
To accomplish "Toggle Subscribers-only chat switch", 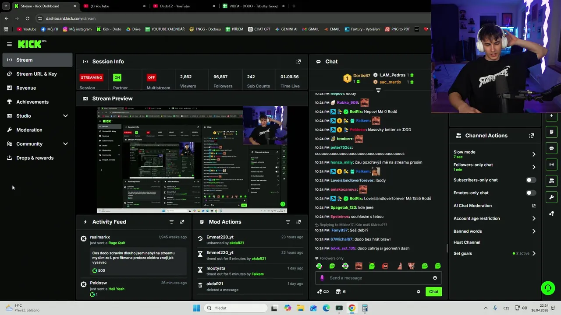I will tap(531, 180).
